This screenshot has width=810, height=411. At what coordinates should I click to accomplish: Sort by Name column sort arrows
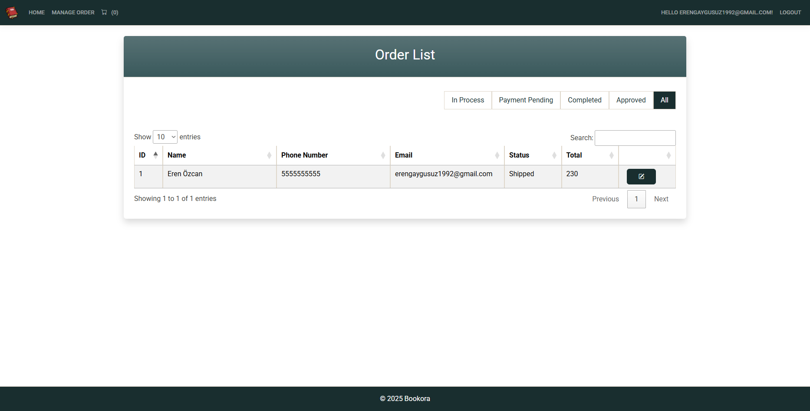[x=269, y=155]
